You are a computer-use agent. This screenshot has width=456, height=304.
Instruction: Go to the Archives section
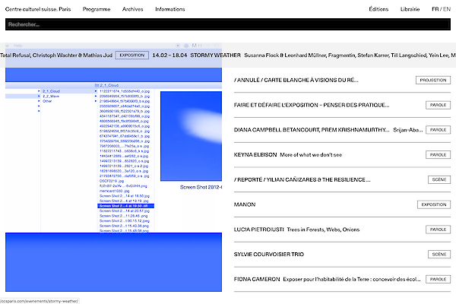point(132,9)
